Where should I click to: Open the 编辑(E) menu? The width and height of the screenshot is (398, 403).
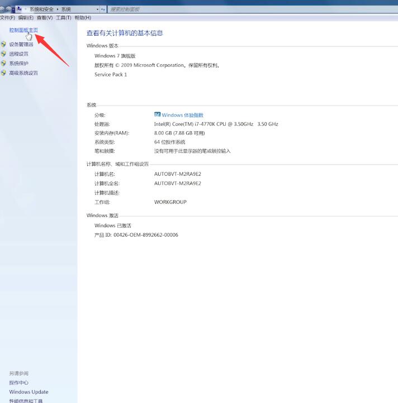(26, 18)
